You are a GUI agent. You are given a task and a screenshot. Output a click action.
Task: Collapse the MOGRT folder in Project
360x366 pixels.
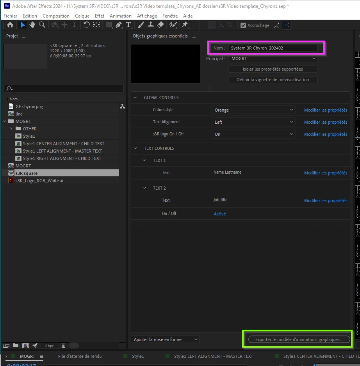pos(4,121)
